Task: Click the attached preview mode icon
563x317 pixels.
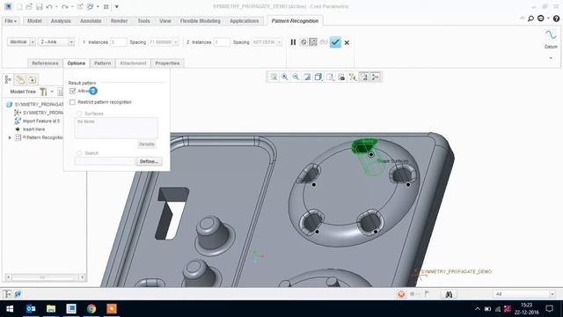Action: pos(313,42)
